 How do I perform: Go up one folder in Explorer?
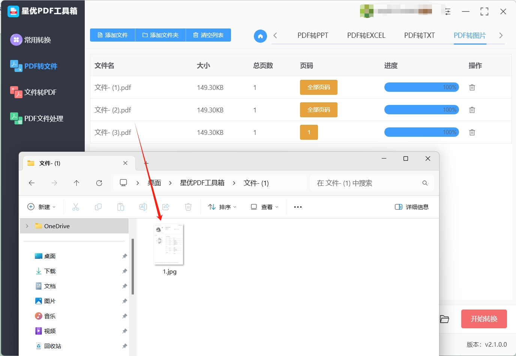76,183
